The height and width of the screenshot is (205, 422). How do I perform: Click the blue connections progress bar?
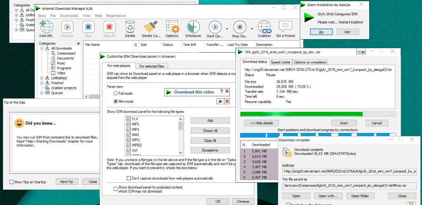318,135
